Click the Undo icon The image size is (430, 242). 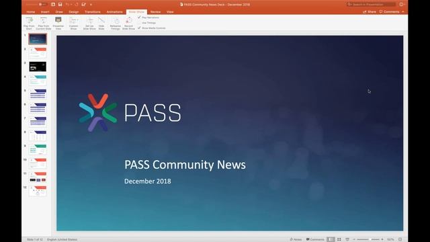click(x=67, y=5)
